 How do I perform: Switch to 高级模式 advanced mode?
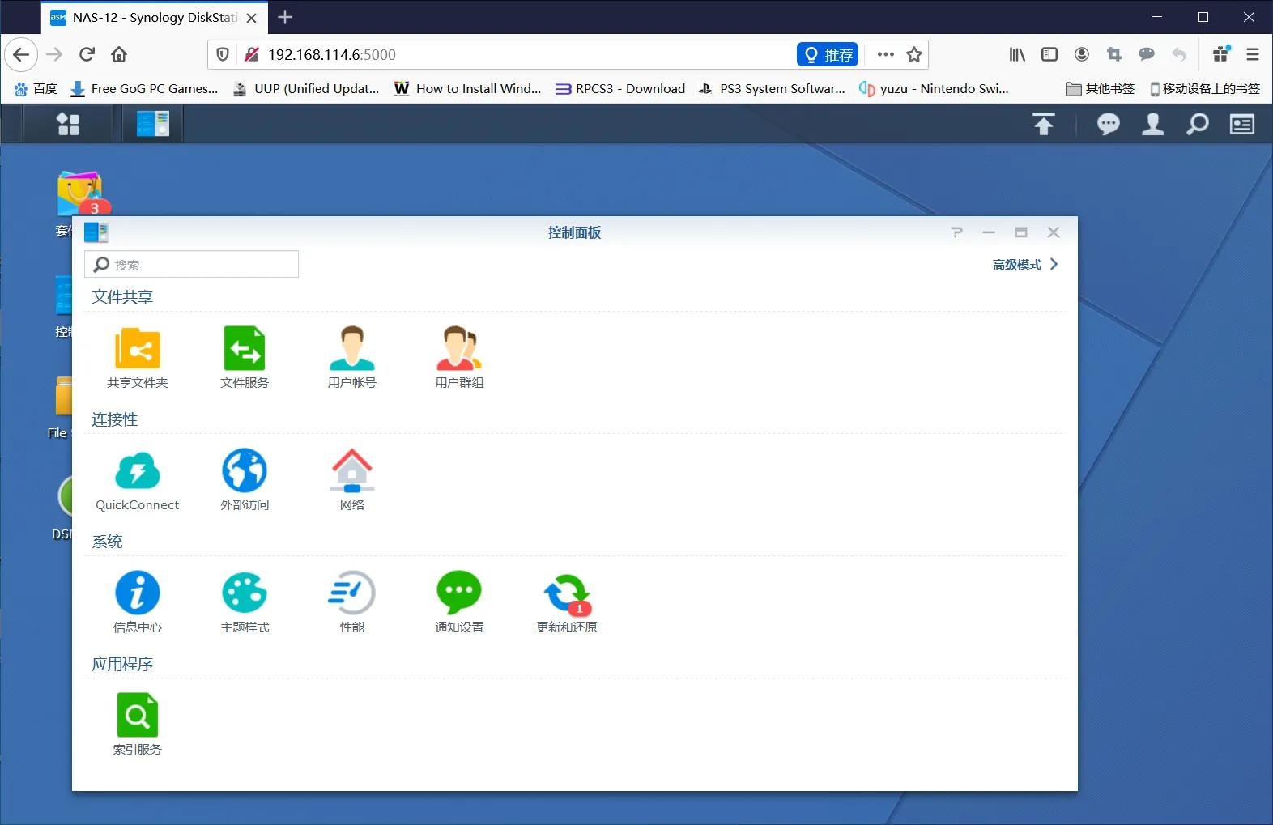point(1025,265)
